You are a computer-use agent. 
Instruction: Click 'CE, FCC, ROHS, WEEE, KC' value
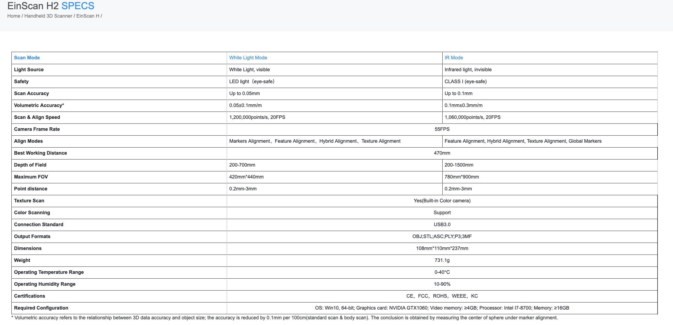pyautogui.click(x=442, y=296)
